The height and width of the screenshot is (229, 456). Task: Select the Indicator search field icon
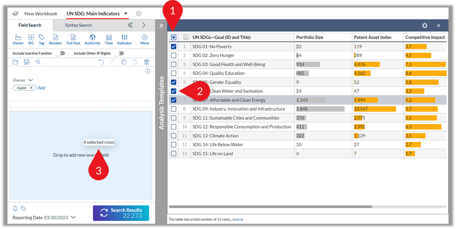coord(125,39)
